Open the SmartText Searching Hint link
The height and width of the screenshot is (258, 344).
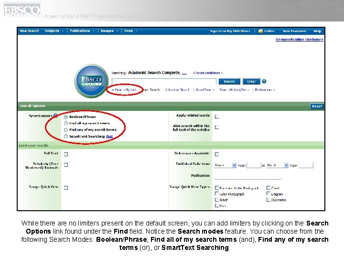109,137
